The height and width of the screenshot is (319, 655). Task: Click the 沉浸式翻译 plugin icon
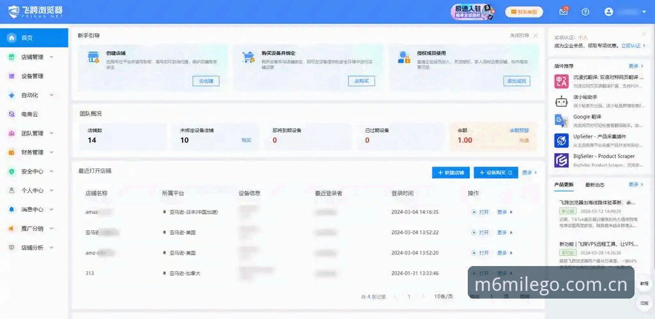coord(562,81)
